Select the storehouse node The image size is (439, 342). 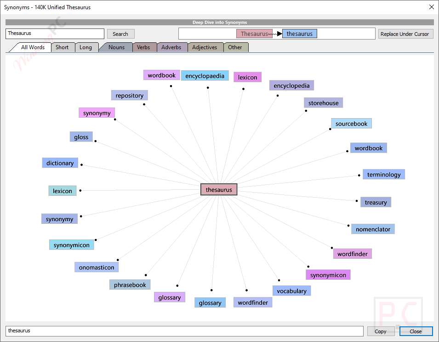(x=323, y=103)
